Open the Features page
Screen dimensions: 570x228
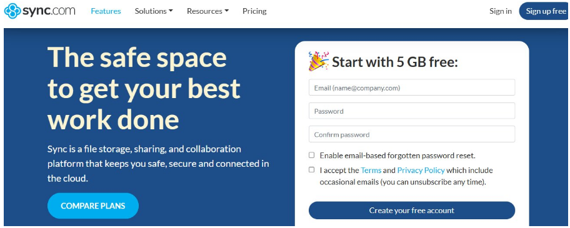[x=106, y=11]
